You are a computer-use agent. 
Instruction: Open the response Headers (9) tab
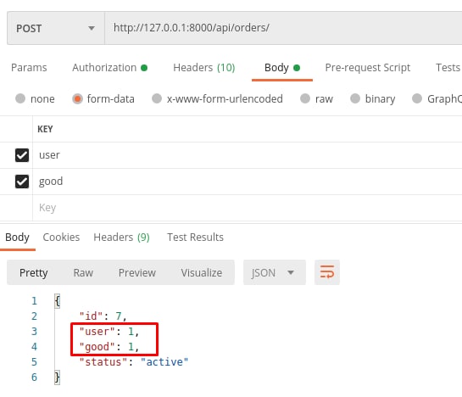click(121, 238)
